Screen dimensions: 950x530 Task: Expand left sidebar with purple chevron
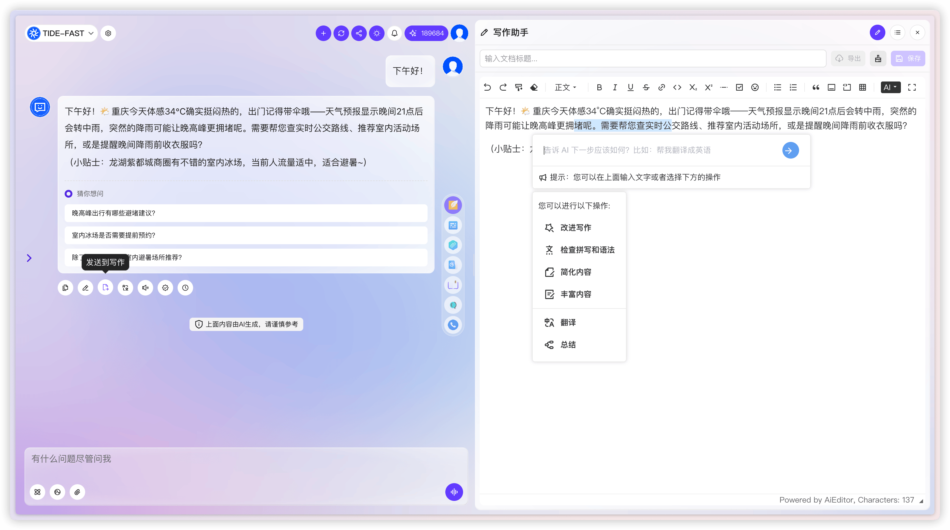(x=29, y=258)
